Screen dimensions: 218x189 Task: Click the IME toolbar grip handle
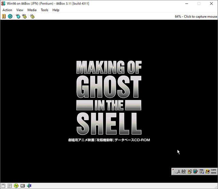point(173,172)
